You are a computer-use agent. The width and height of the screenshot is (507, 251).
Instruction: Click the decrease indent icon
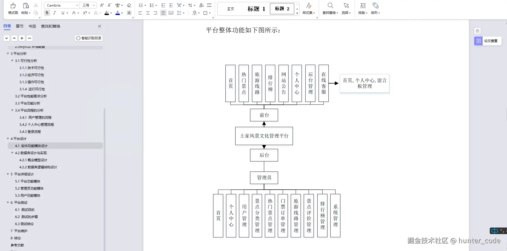coord(163,5)
